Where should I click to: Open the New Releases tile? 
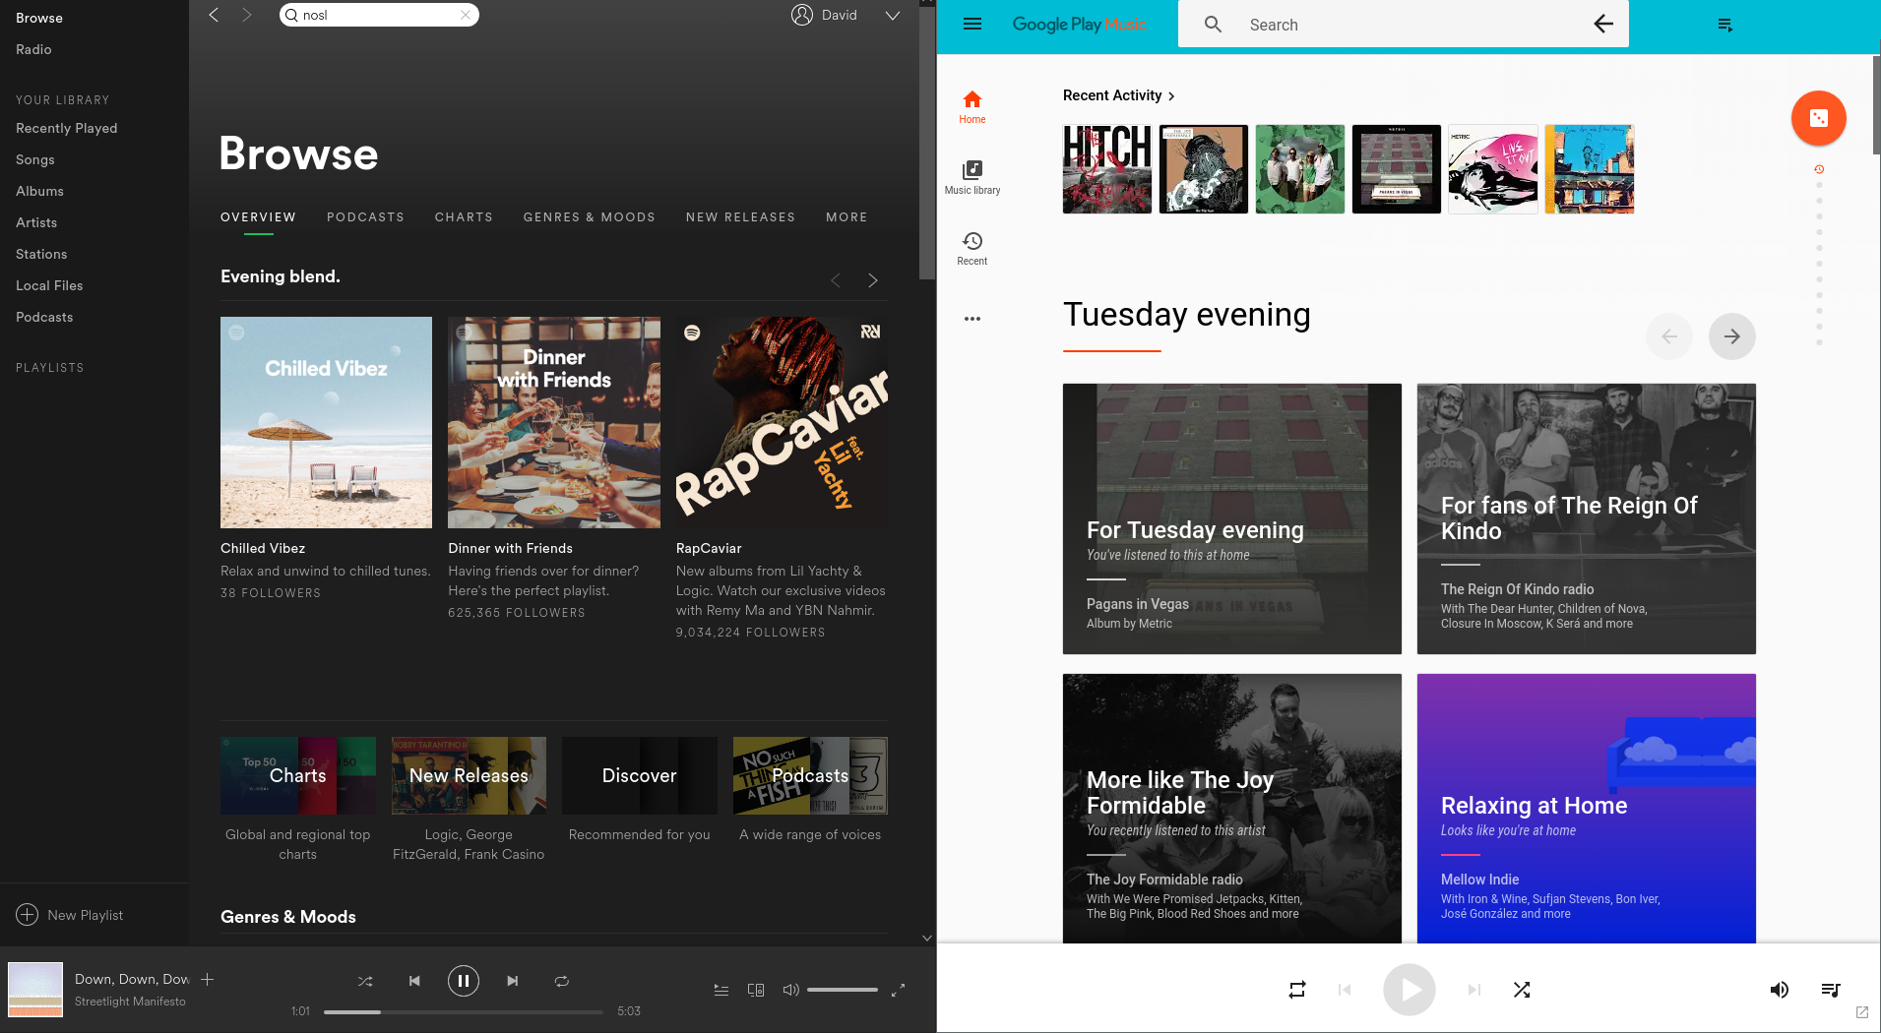469,775
